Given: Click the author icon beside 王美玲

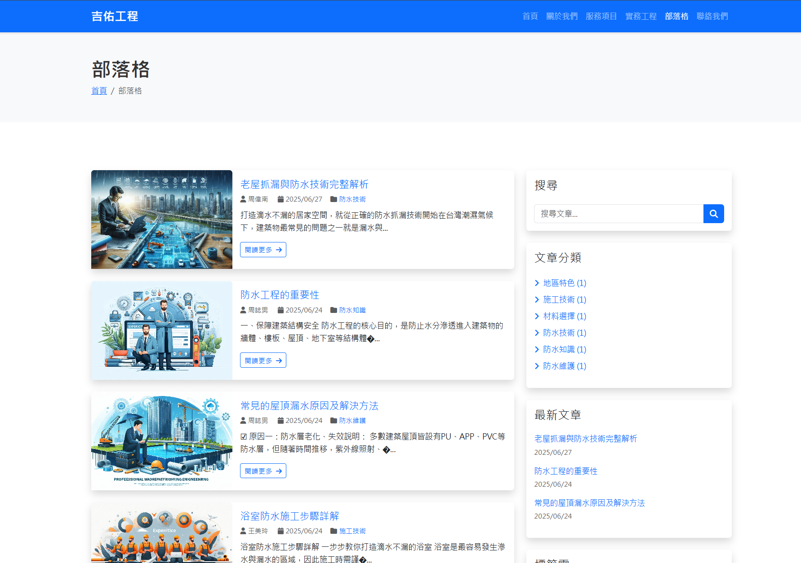Looking at the screenshot, I should (x=243, y=531).
